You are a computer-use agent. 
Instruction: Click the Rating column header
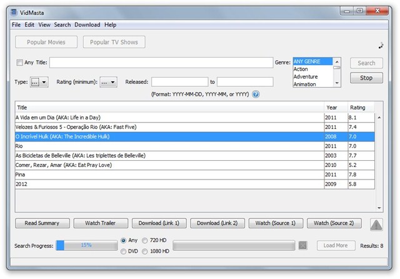(361, 108)
